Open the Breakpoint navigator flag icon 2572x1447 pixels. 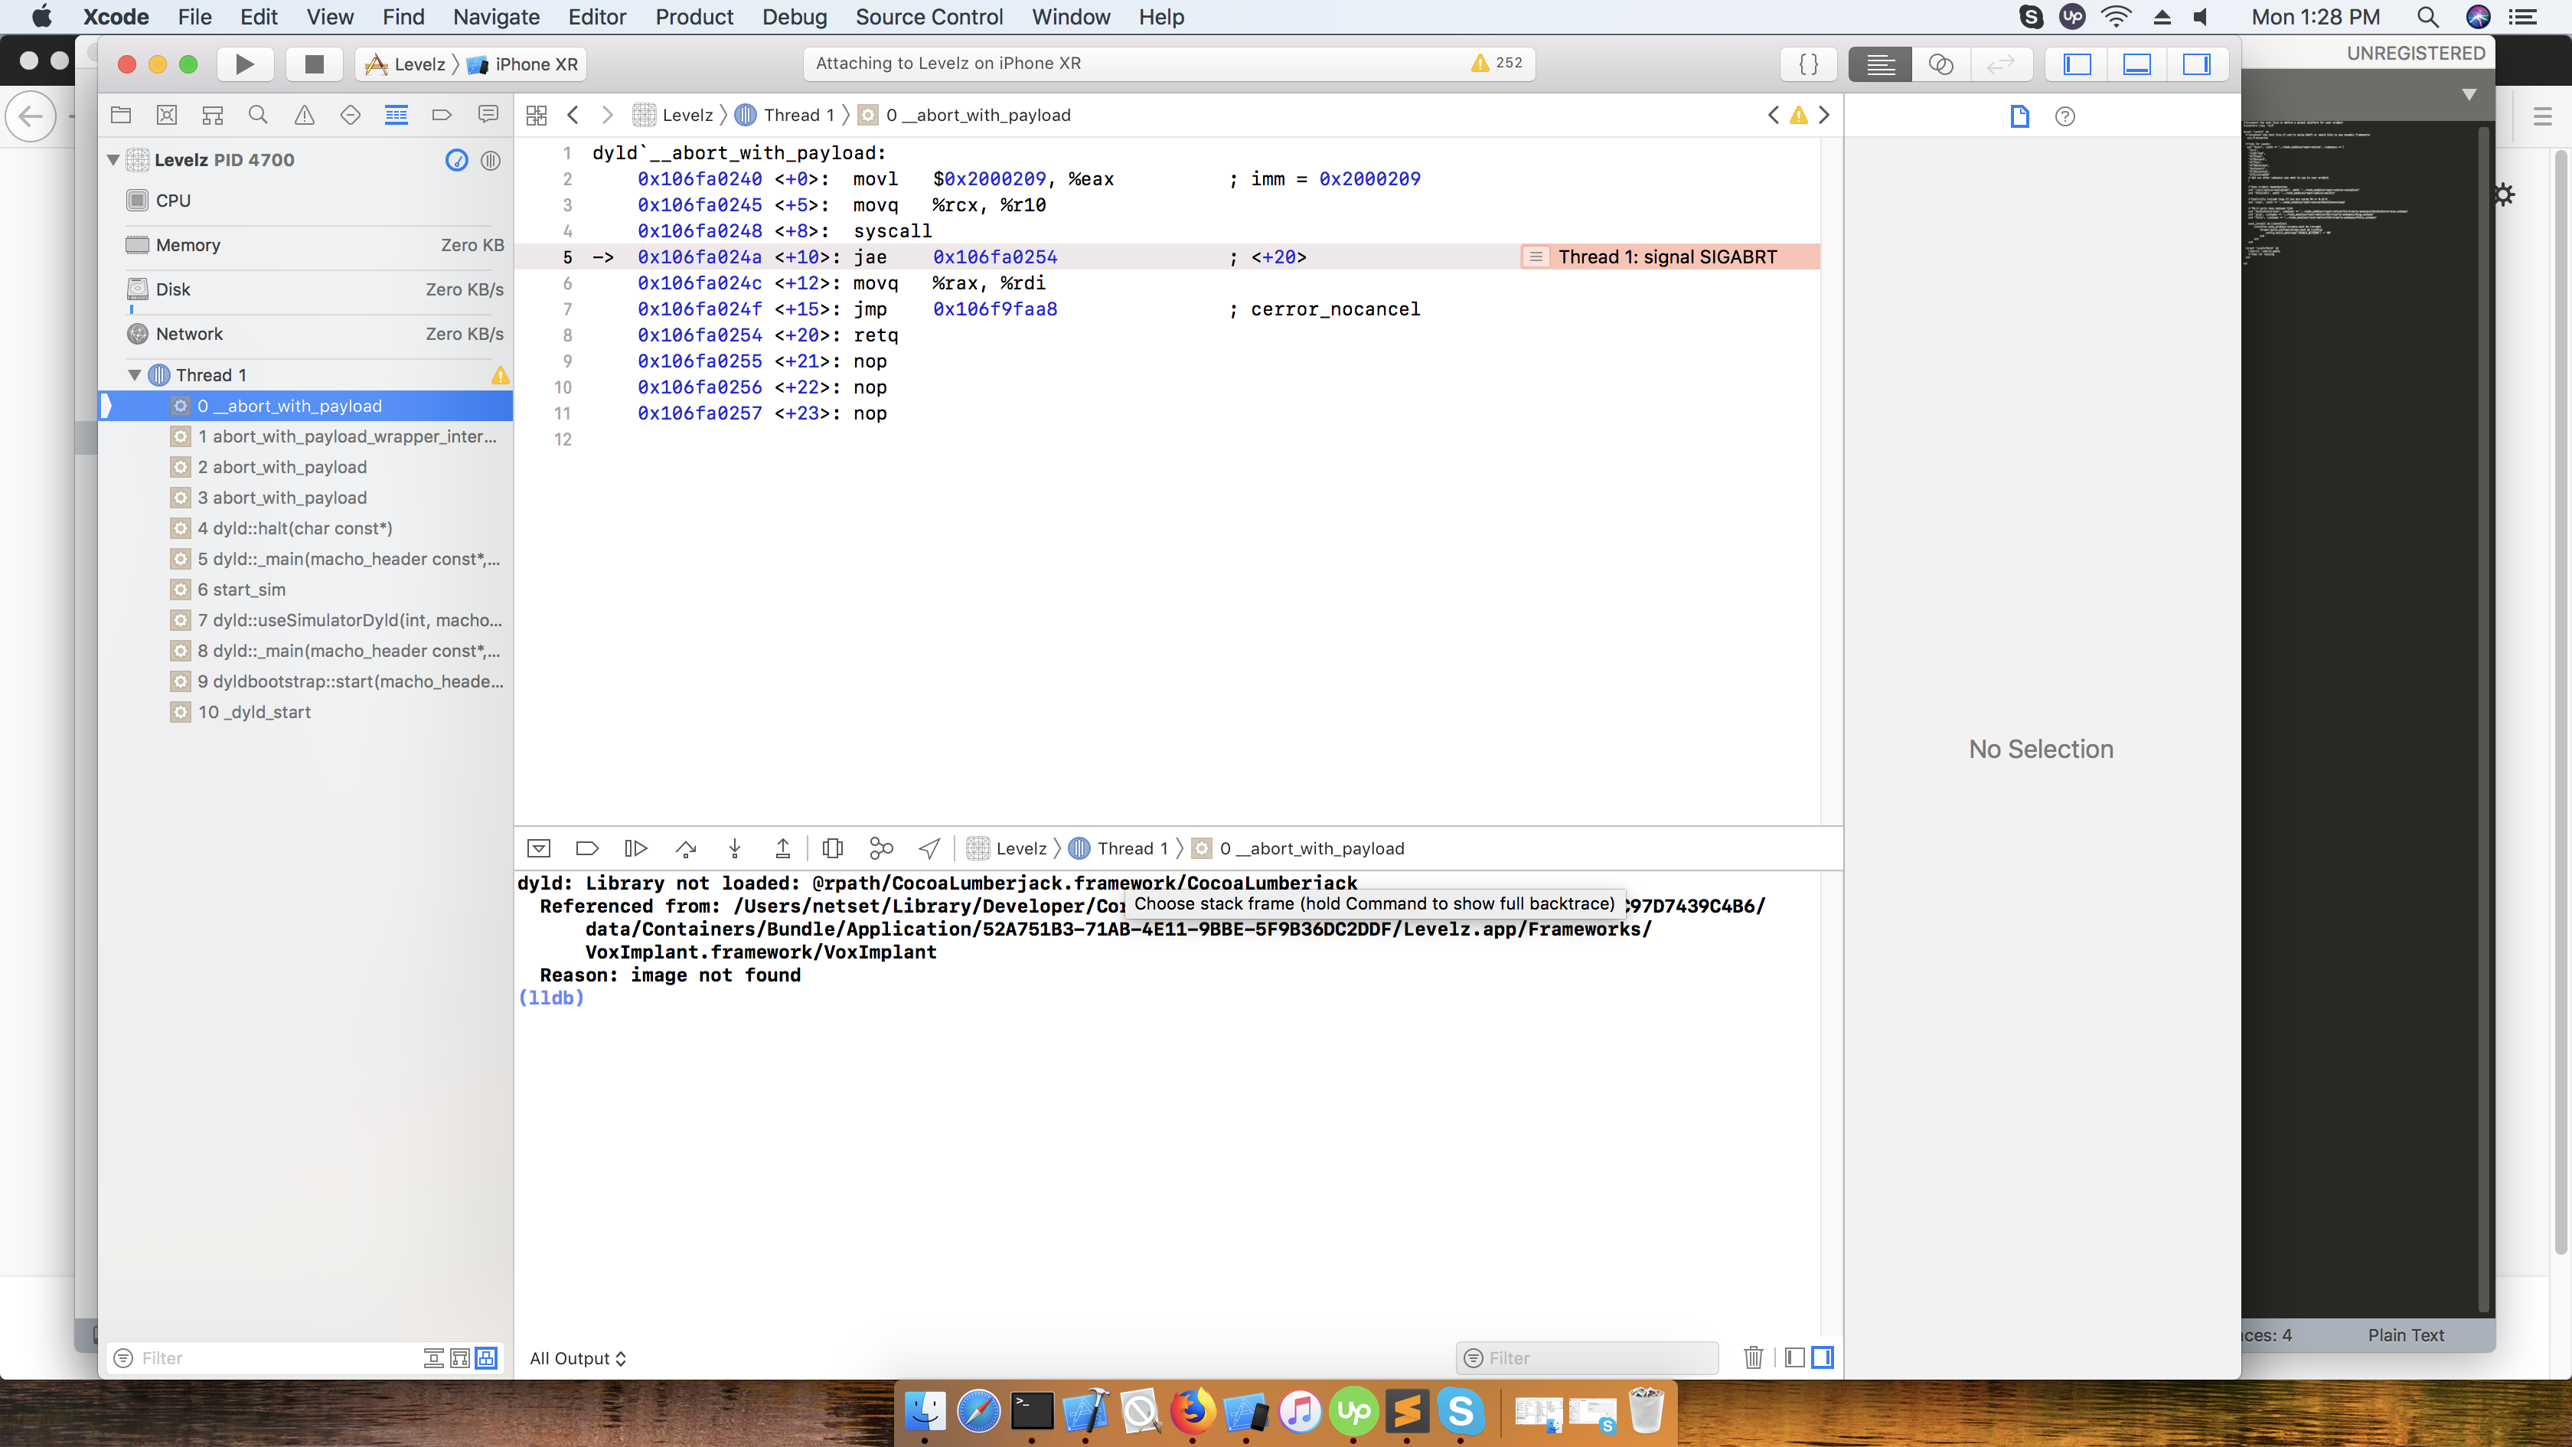click(x=442, y=115)
